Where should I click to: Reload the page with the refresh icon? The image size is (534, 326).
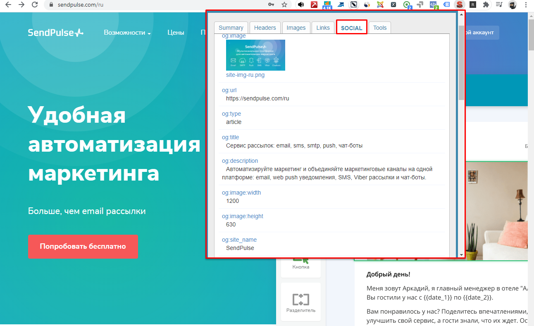[x=35, y=5]
